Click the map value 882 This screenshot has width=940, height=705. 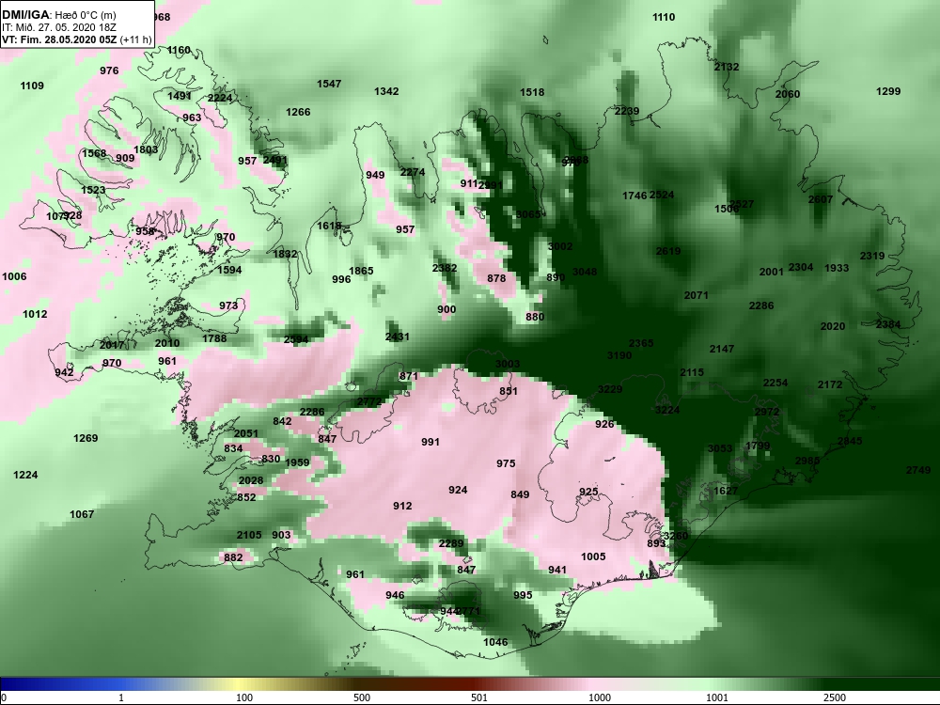click(234, 557)
